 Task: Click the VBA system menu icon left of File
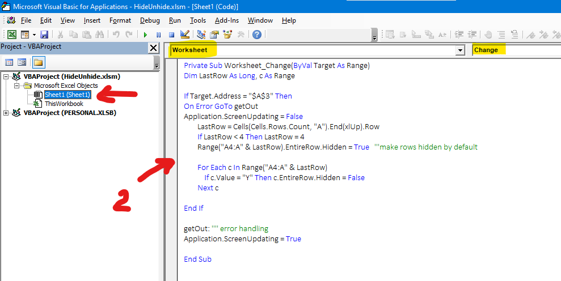pos(11,20)
